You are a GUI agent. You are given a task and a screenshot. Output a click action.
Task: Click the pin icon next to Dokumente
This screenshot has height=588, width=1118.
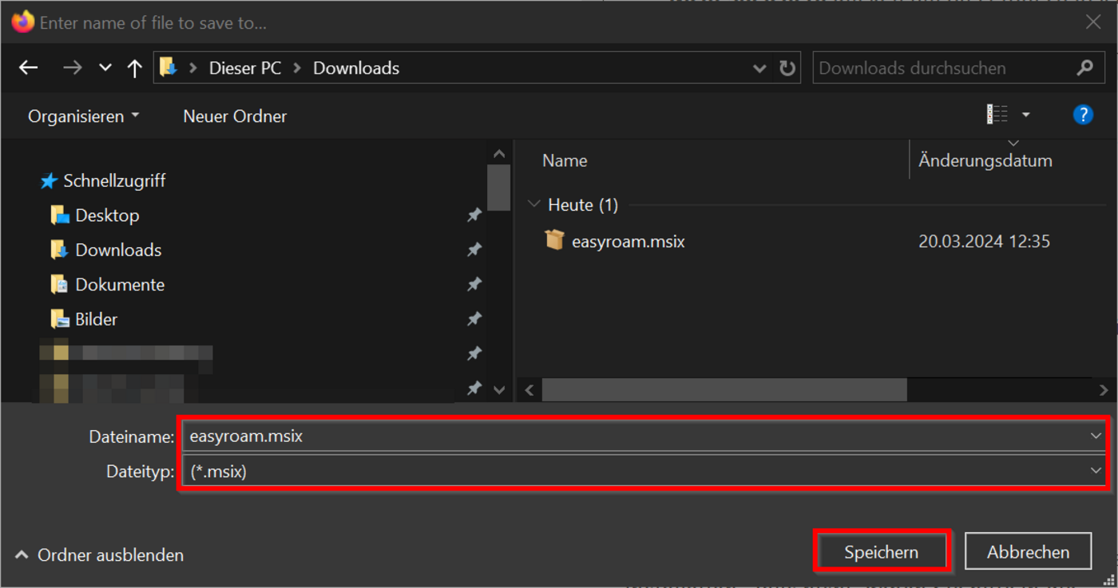474,284
